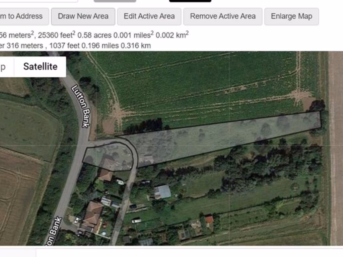The height and width of the screenshot is (257, 343).
Task: Switch to the partially hidden Map view tab
Action: tap(7, 67)
